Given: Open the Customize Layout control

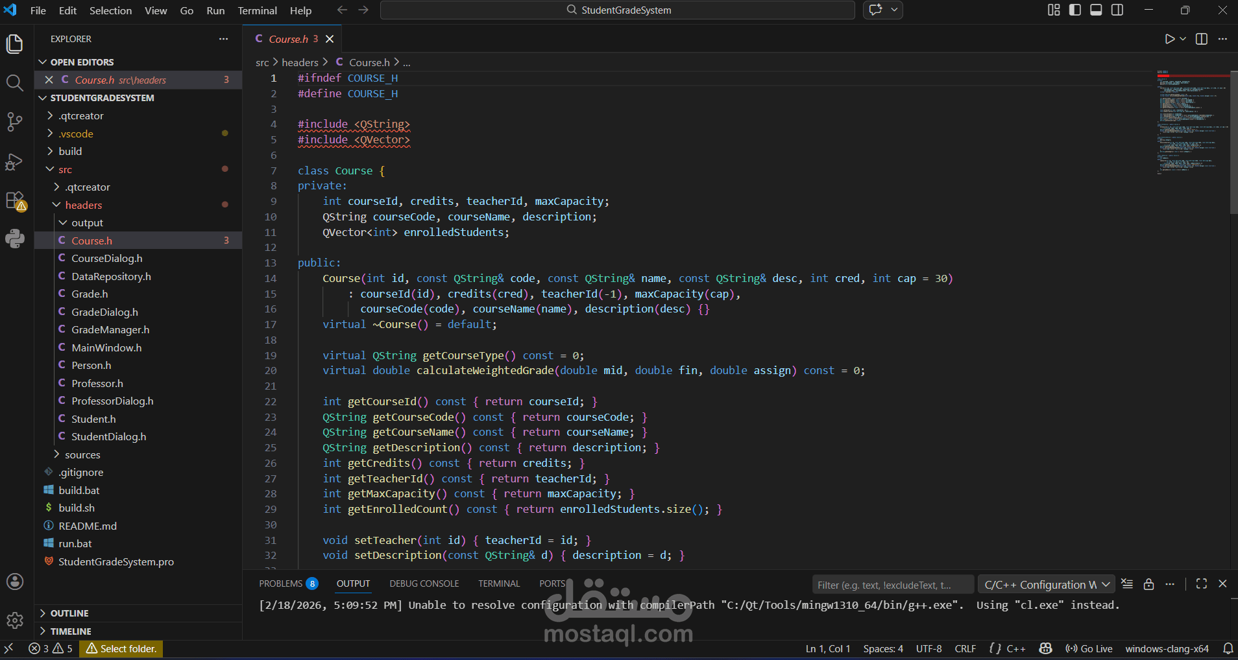Looking at the screenshot, I should [1054, 10].
